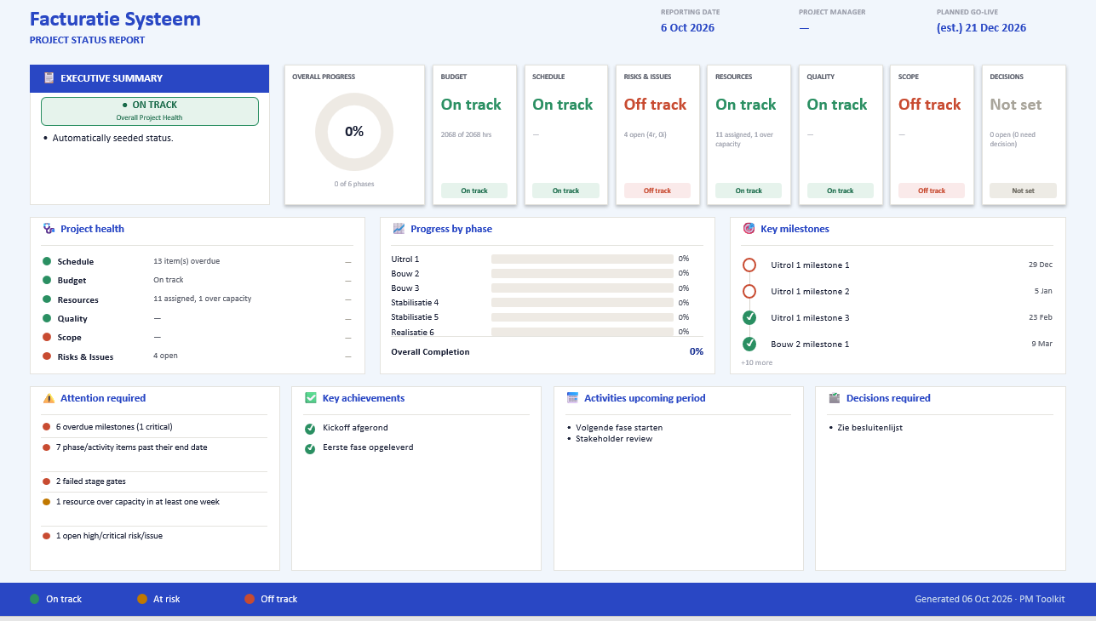Click the 2068 of 2068 hrs budget value
This screenshot has height=621, width=1096.
click(x=467, y=135)
